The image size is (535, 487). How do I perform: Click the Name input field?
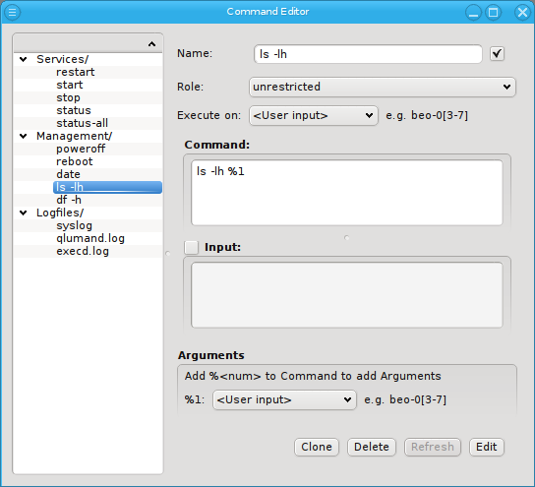(368, 54)
